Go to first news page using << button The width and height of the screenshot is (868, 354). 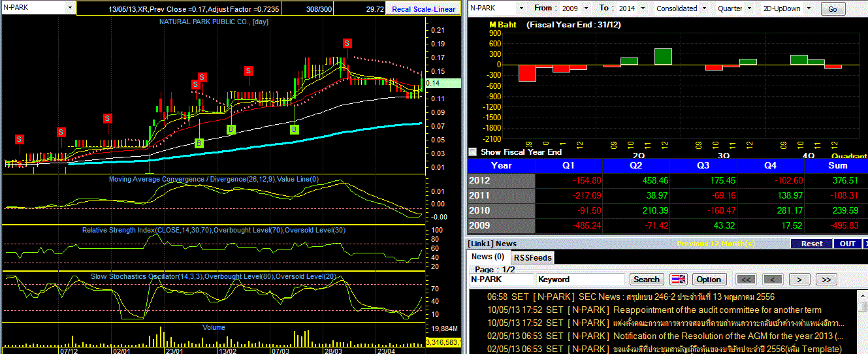747,279
